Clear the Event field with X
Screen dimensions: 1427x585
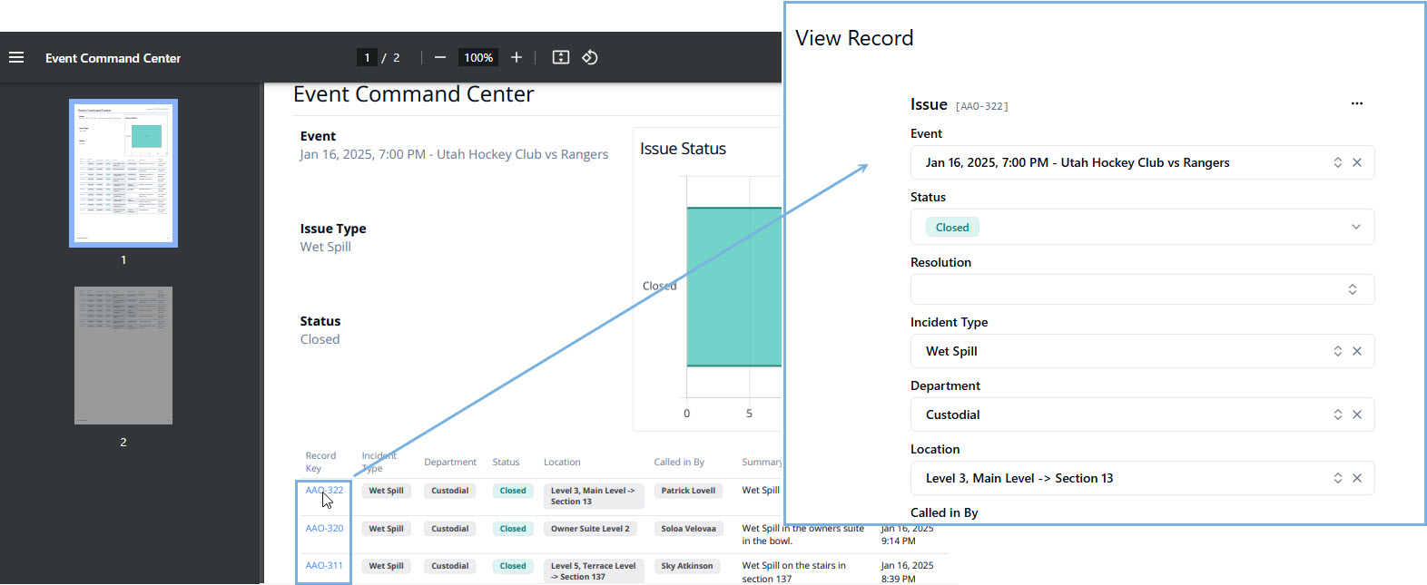[x=1357, y=162]
